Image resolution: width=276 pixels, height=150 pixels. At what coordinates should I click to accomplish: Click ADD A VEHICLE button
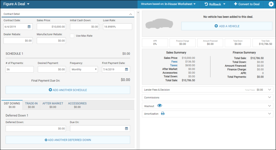227,26
